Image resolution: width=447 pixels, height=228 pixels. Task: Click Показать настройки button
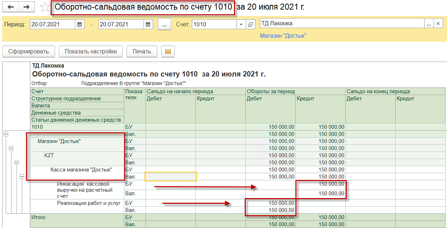coord(91,52)
